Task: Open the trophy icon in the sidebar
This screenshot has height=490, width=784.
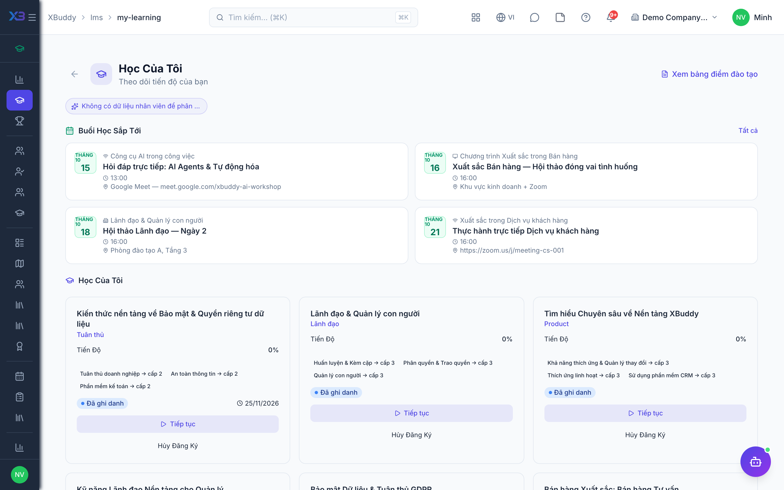Action: coord(19,121)
